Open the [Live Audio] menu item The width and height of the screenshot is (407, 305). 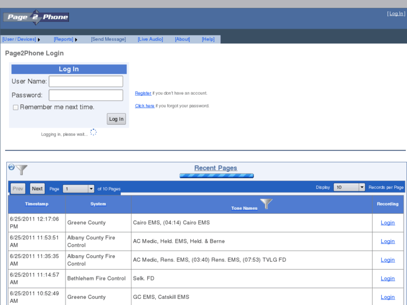click(x=150, y=39)
